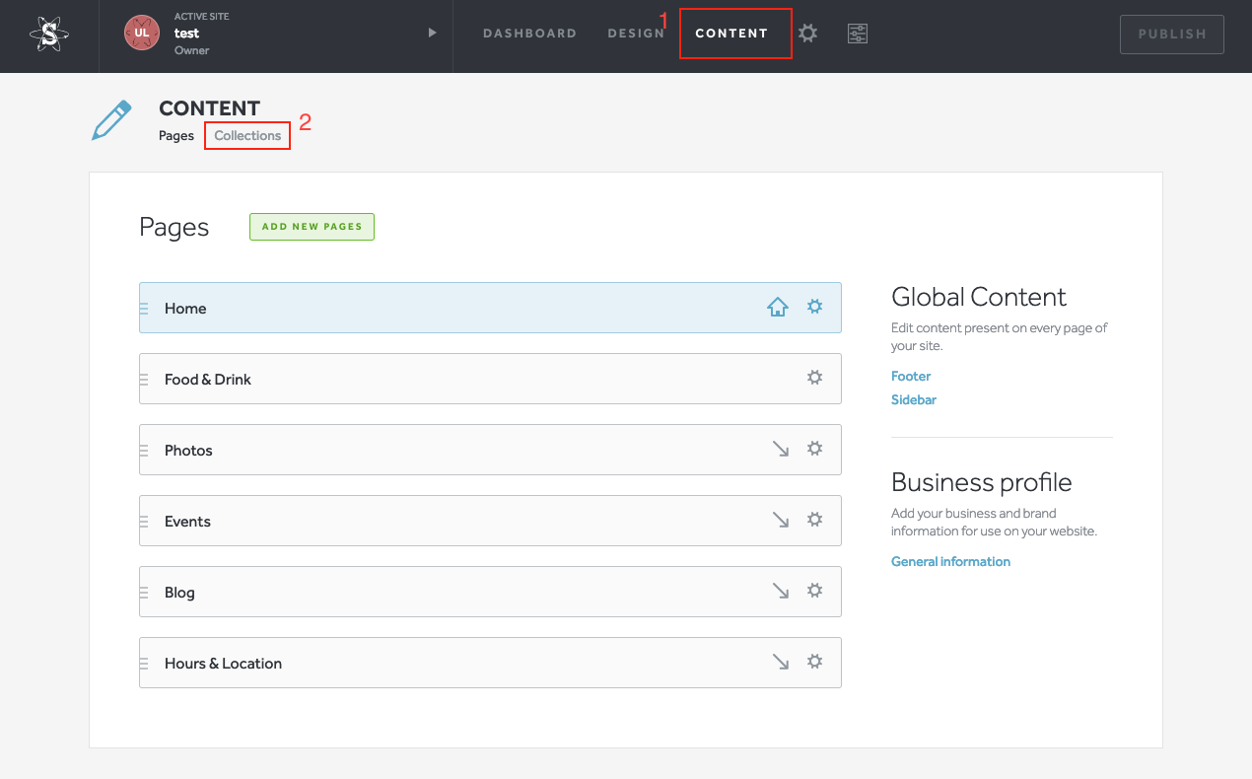Open settings gear for Blog page

pos(814,591)
